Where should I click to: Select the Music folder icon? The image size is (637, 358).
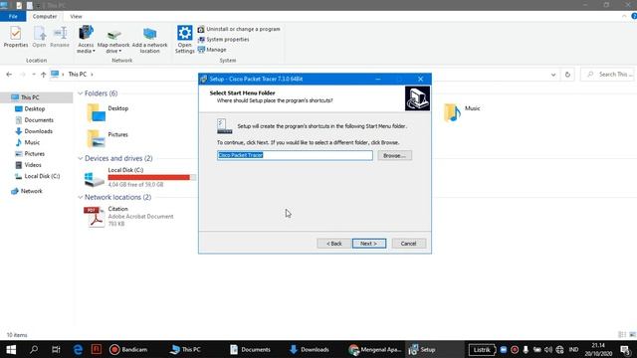point(452,112)
